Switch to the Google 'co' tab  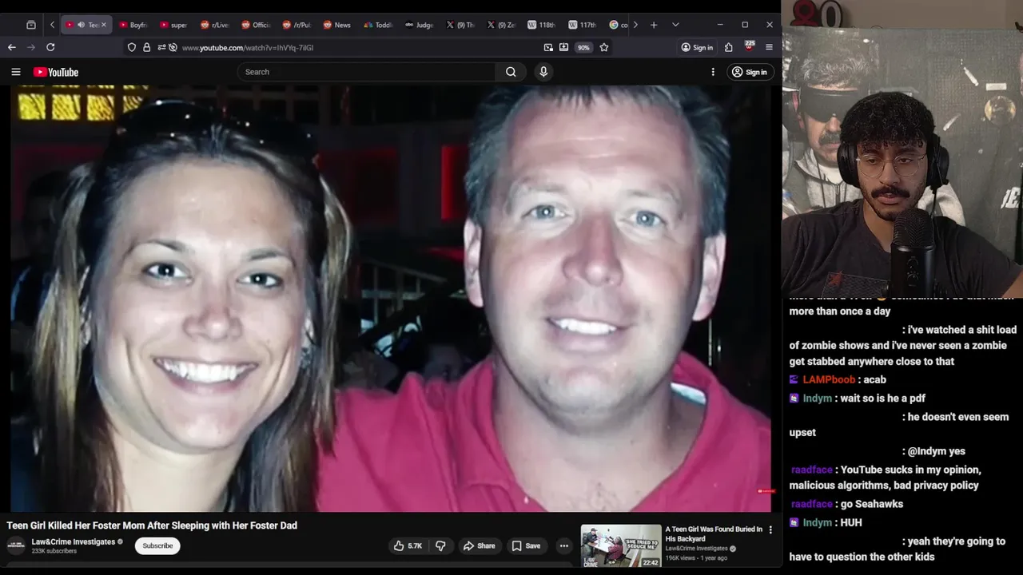click(x=619, y=25)
